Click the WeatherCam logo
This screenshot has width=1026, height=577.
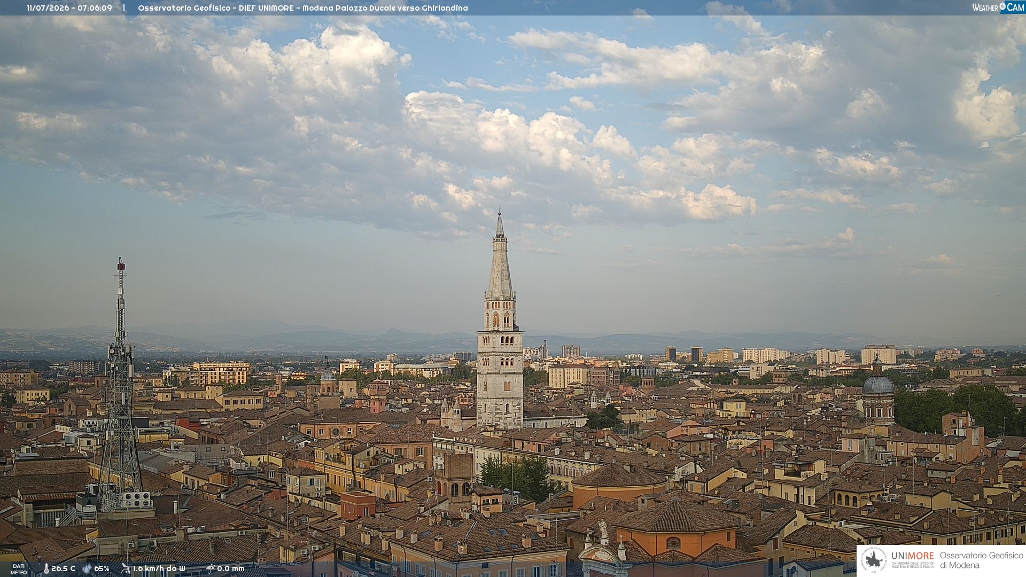[x=998, y=7]
